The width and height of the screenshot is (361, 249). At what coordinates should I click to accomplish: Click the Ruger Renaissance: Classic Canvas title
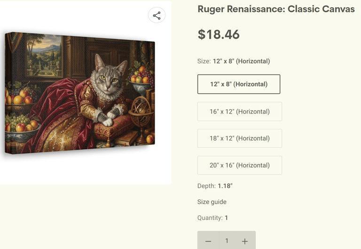click(x=276, y=9)
